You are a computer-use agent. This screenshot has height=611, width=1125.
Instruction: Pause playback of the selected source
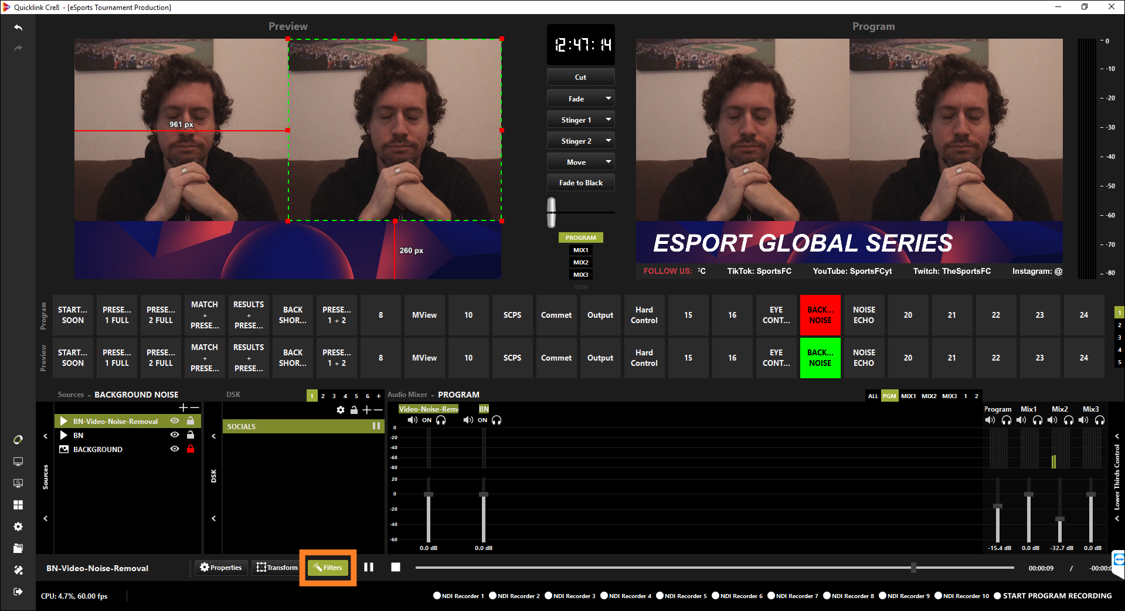coord(369,567)
